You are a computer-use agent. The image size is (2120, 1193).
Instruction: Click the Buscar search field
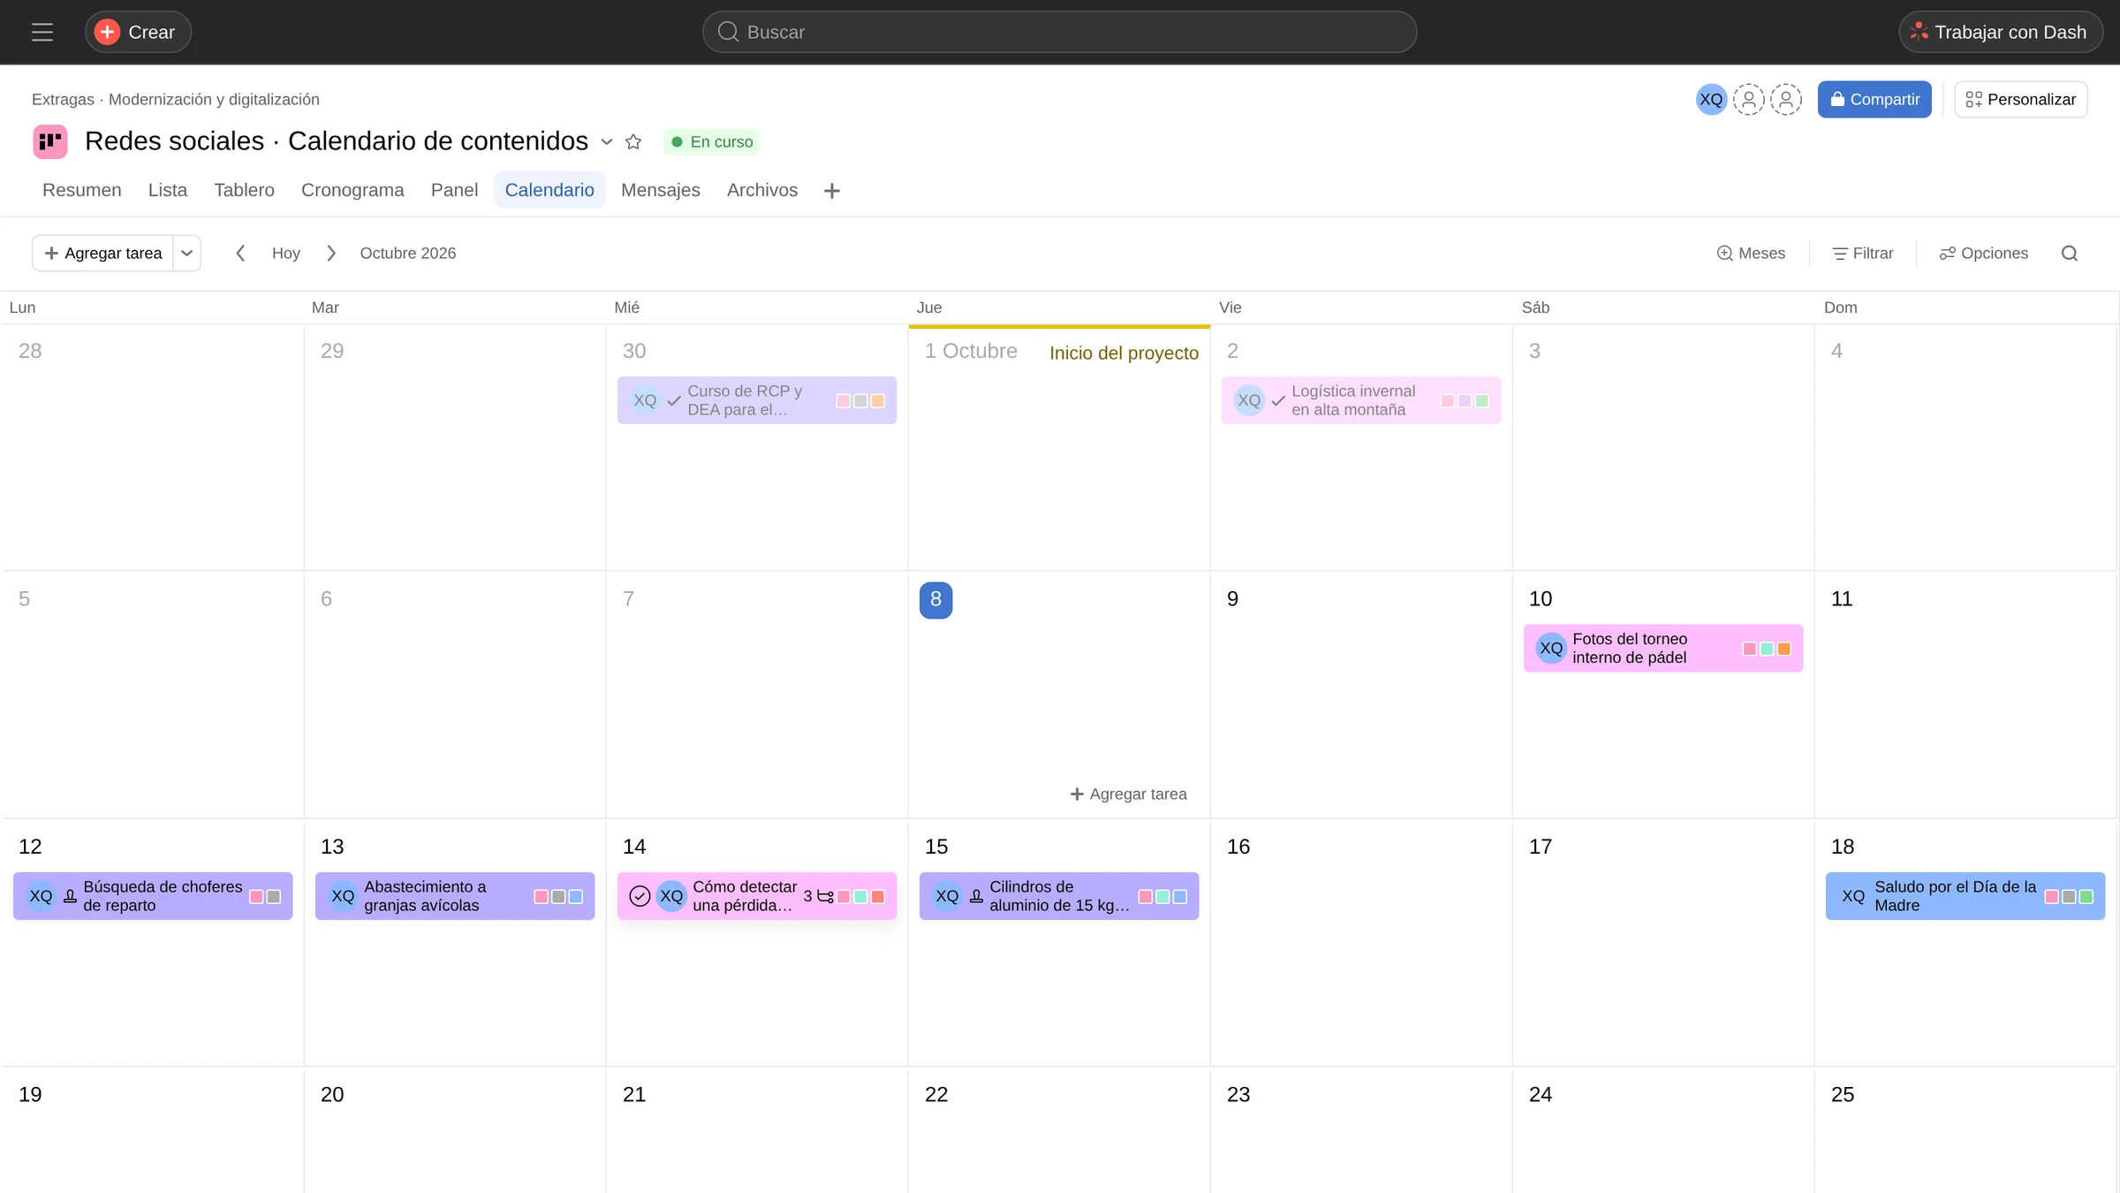click(x=1059, y=33)
